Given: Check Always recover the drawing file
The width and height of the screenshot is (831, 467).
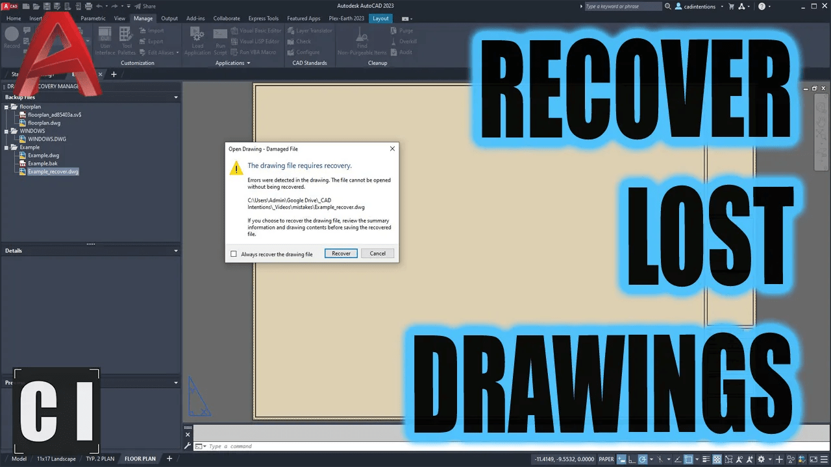Looking at the screenshot, I should click(234, 254).
